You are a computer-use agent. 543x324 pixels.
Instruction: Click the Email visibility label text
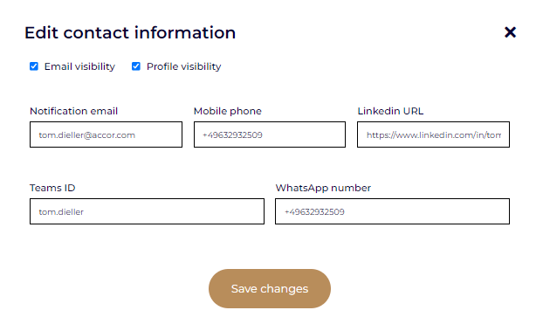tap(79, 66)
